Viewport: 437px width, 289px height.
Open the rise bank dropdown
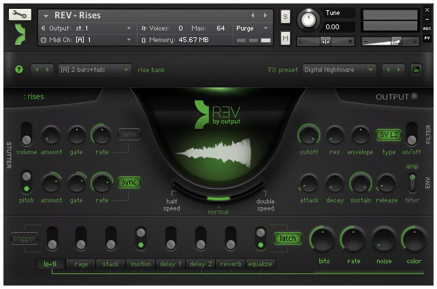pos(95,69)
